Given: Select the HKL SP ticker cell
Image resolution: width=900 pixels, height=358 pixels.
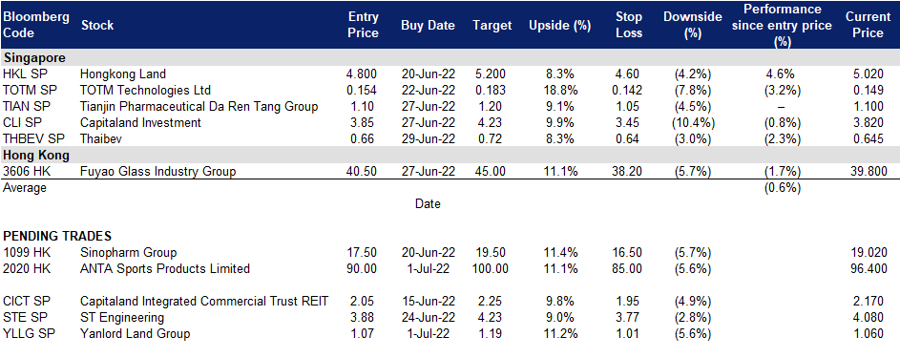Looking at the screenshot, I should point(22,74).
